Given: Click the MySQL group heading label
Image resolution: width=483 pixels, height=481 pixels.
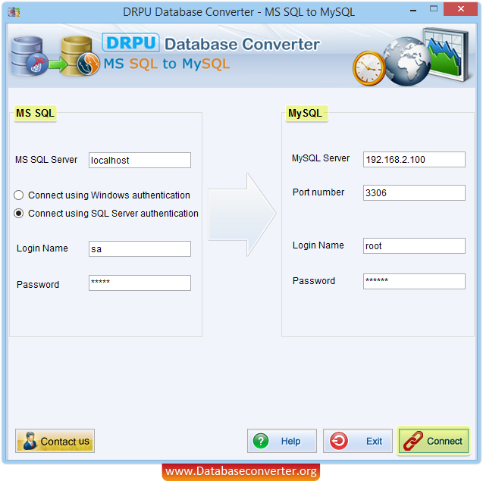Looking at the screenshot, I should (306, 114).
